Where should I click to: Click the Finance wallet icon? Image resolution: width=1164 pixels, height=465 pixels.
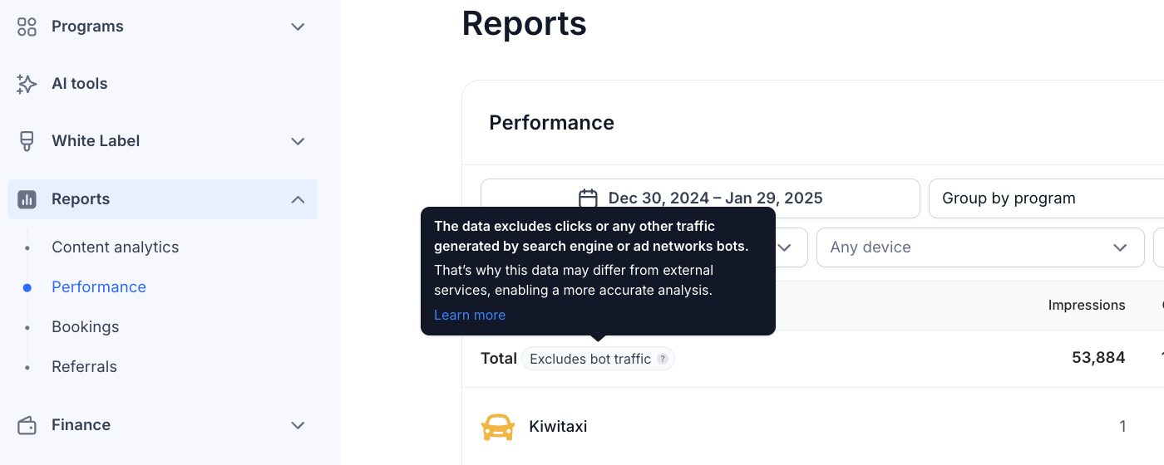click(27, 425)
